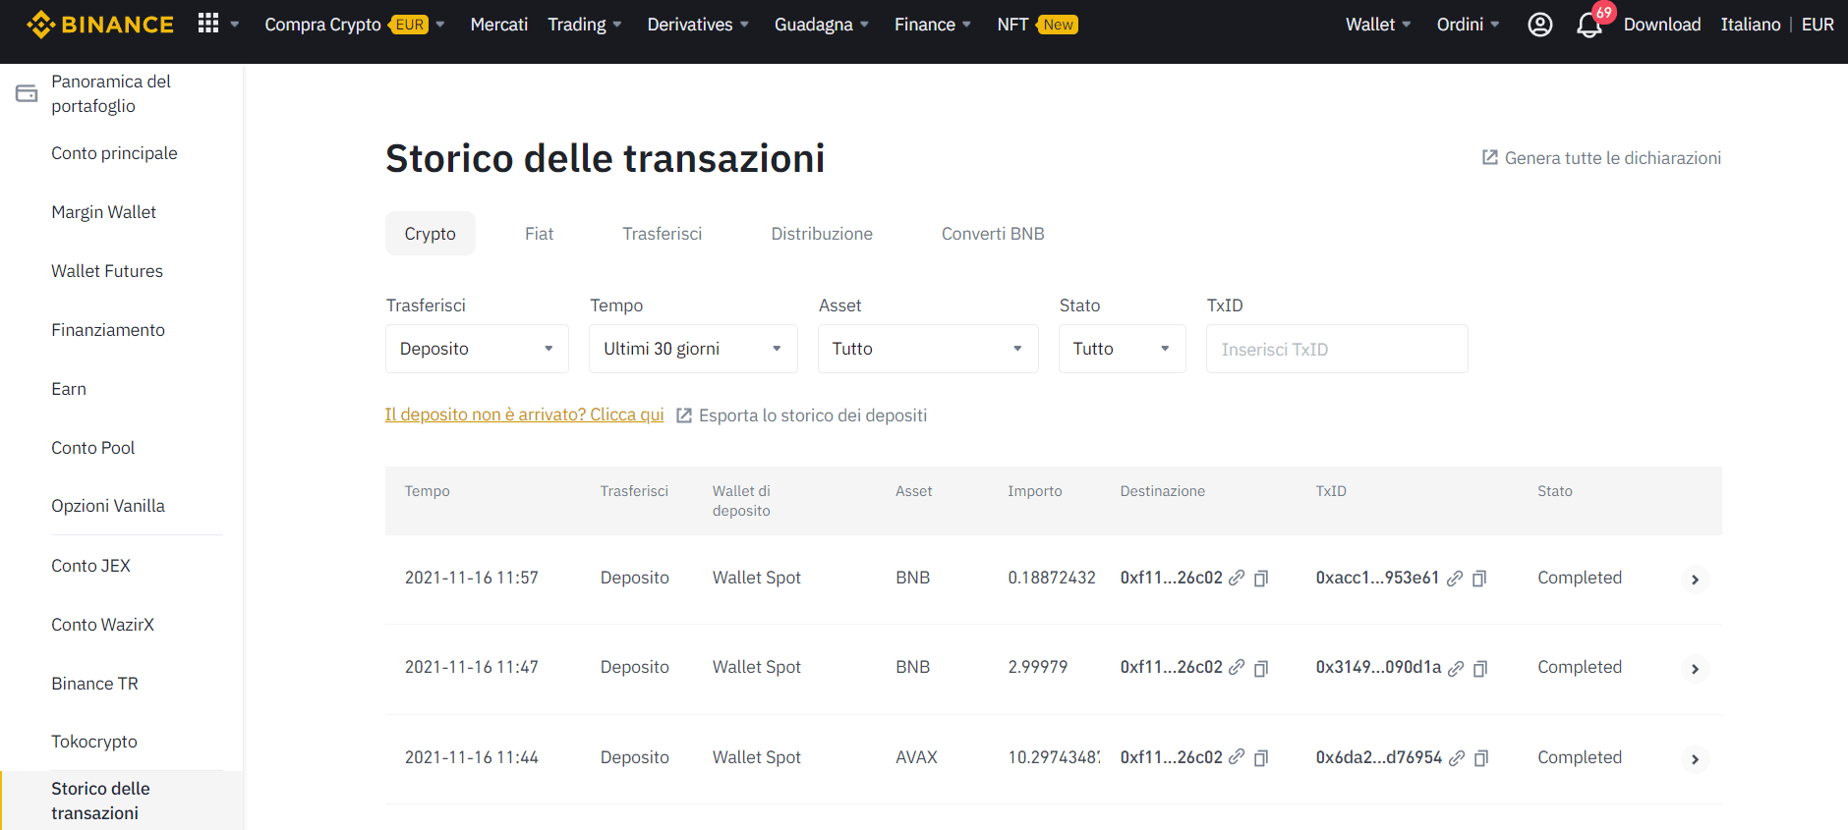Click Download in the top bar
The height and width of the screenshot is (830, 1848).
tap(1662, 25)
